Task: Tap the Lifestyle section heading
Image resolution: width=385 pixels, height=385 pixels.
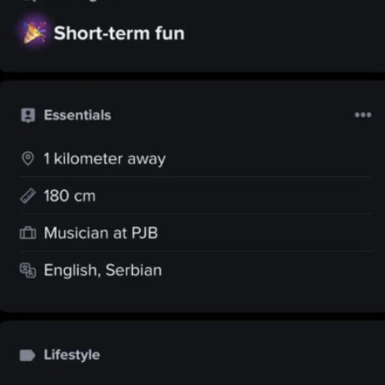Action: [x=71, y=355]
